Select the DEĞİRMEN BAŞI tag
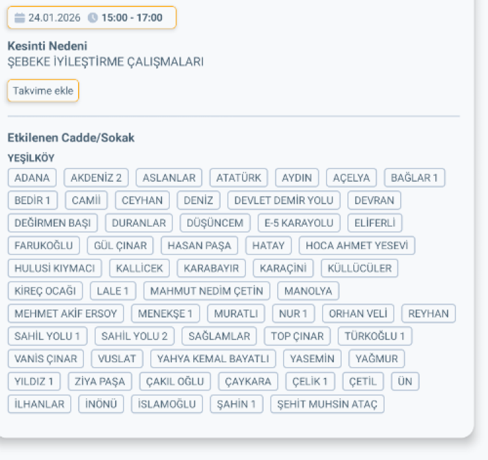This screenshot has width=488, height=460. (x=53, y=223)
